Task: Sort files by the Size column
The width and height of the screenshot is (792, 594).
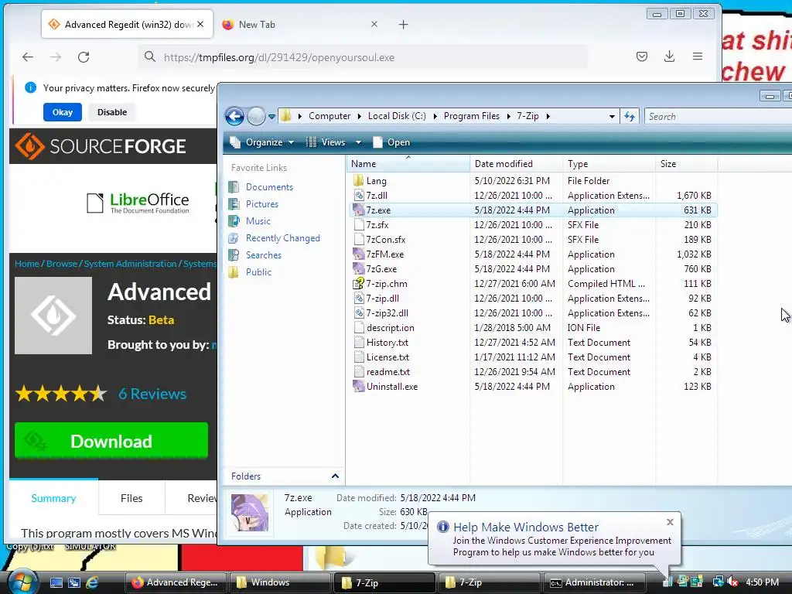Action: click(687, 164)
